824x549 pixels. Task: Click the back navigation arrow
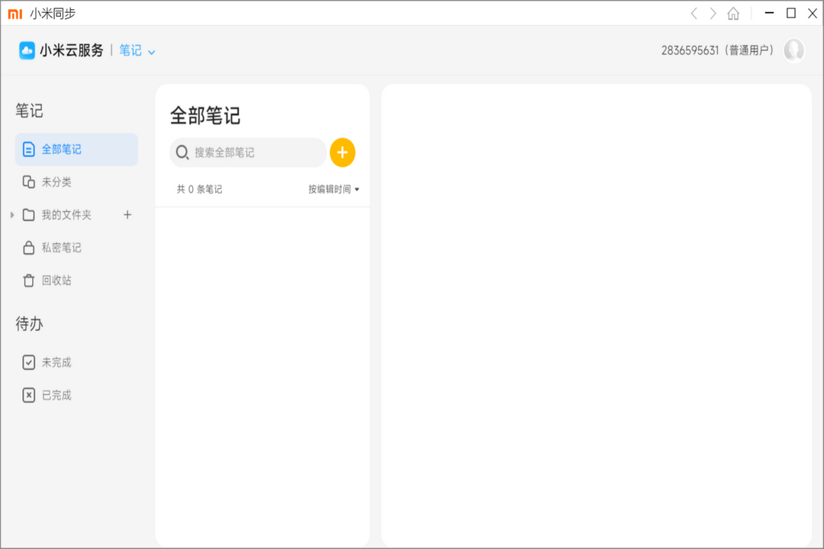click(694, 13)
